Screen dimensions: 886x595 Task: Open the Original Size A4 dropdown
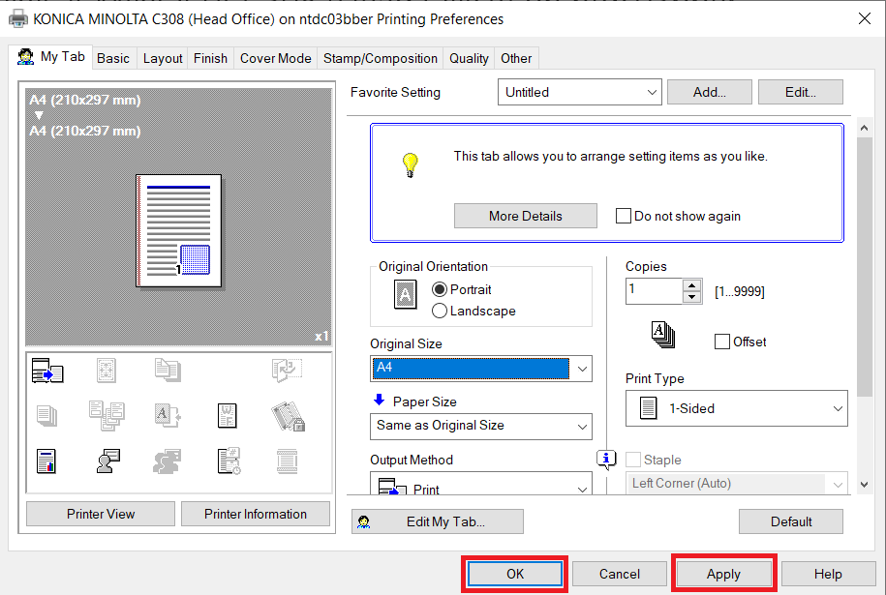click(481, 369)
